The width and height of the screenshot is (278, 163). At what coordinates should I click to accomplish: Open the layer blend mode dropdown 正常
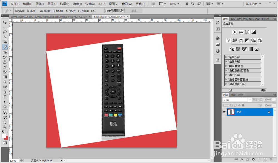pyautogui.click(x=237, y=100)
